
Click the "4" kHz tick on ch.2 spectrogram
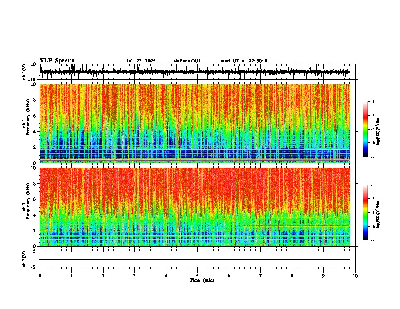click(x=35, y=215)
